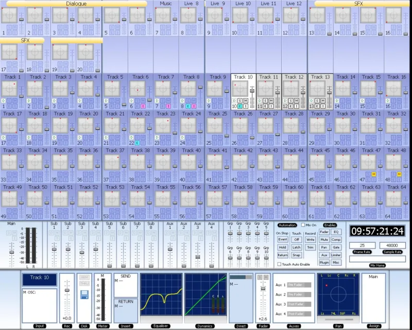The width and height of the screenshot is (412, 330).
Task: Set touch mode to Latch
Action: coord(297,247)
